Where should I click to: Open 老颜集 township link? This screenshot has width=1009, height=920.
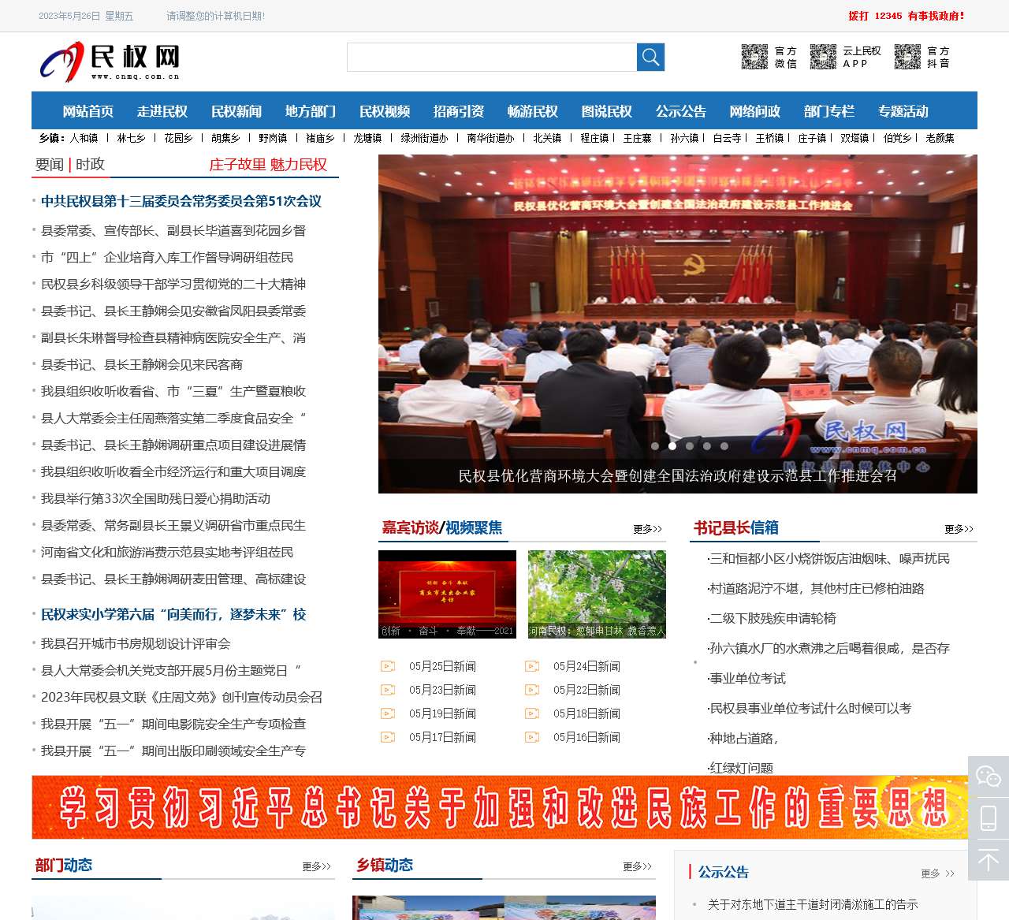(x=940, y=138)
